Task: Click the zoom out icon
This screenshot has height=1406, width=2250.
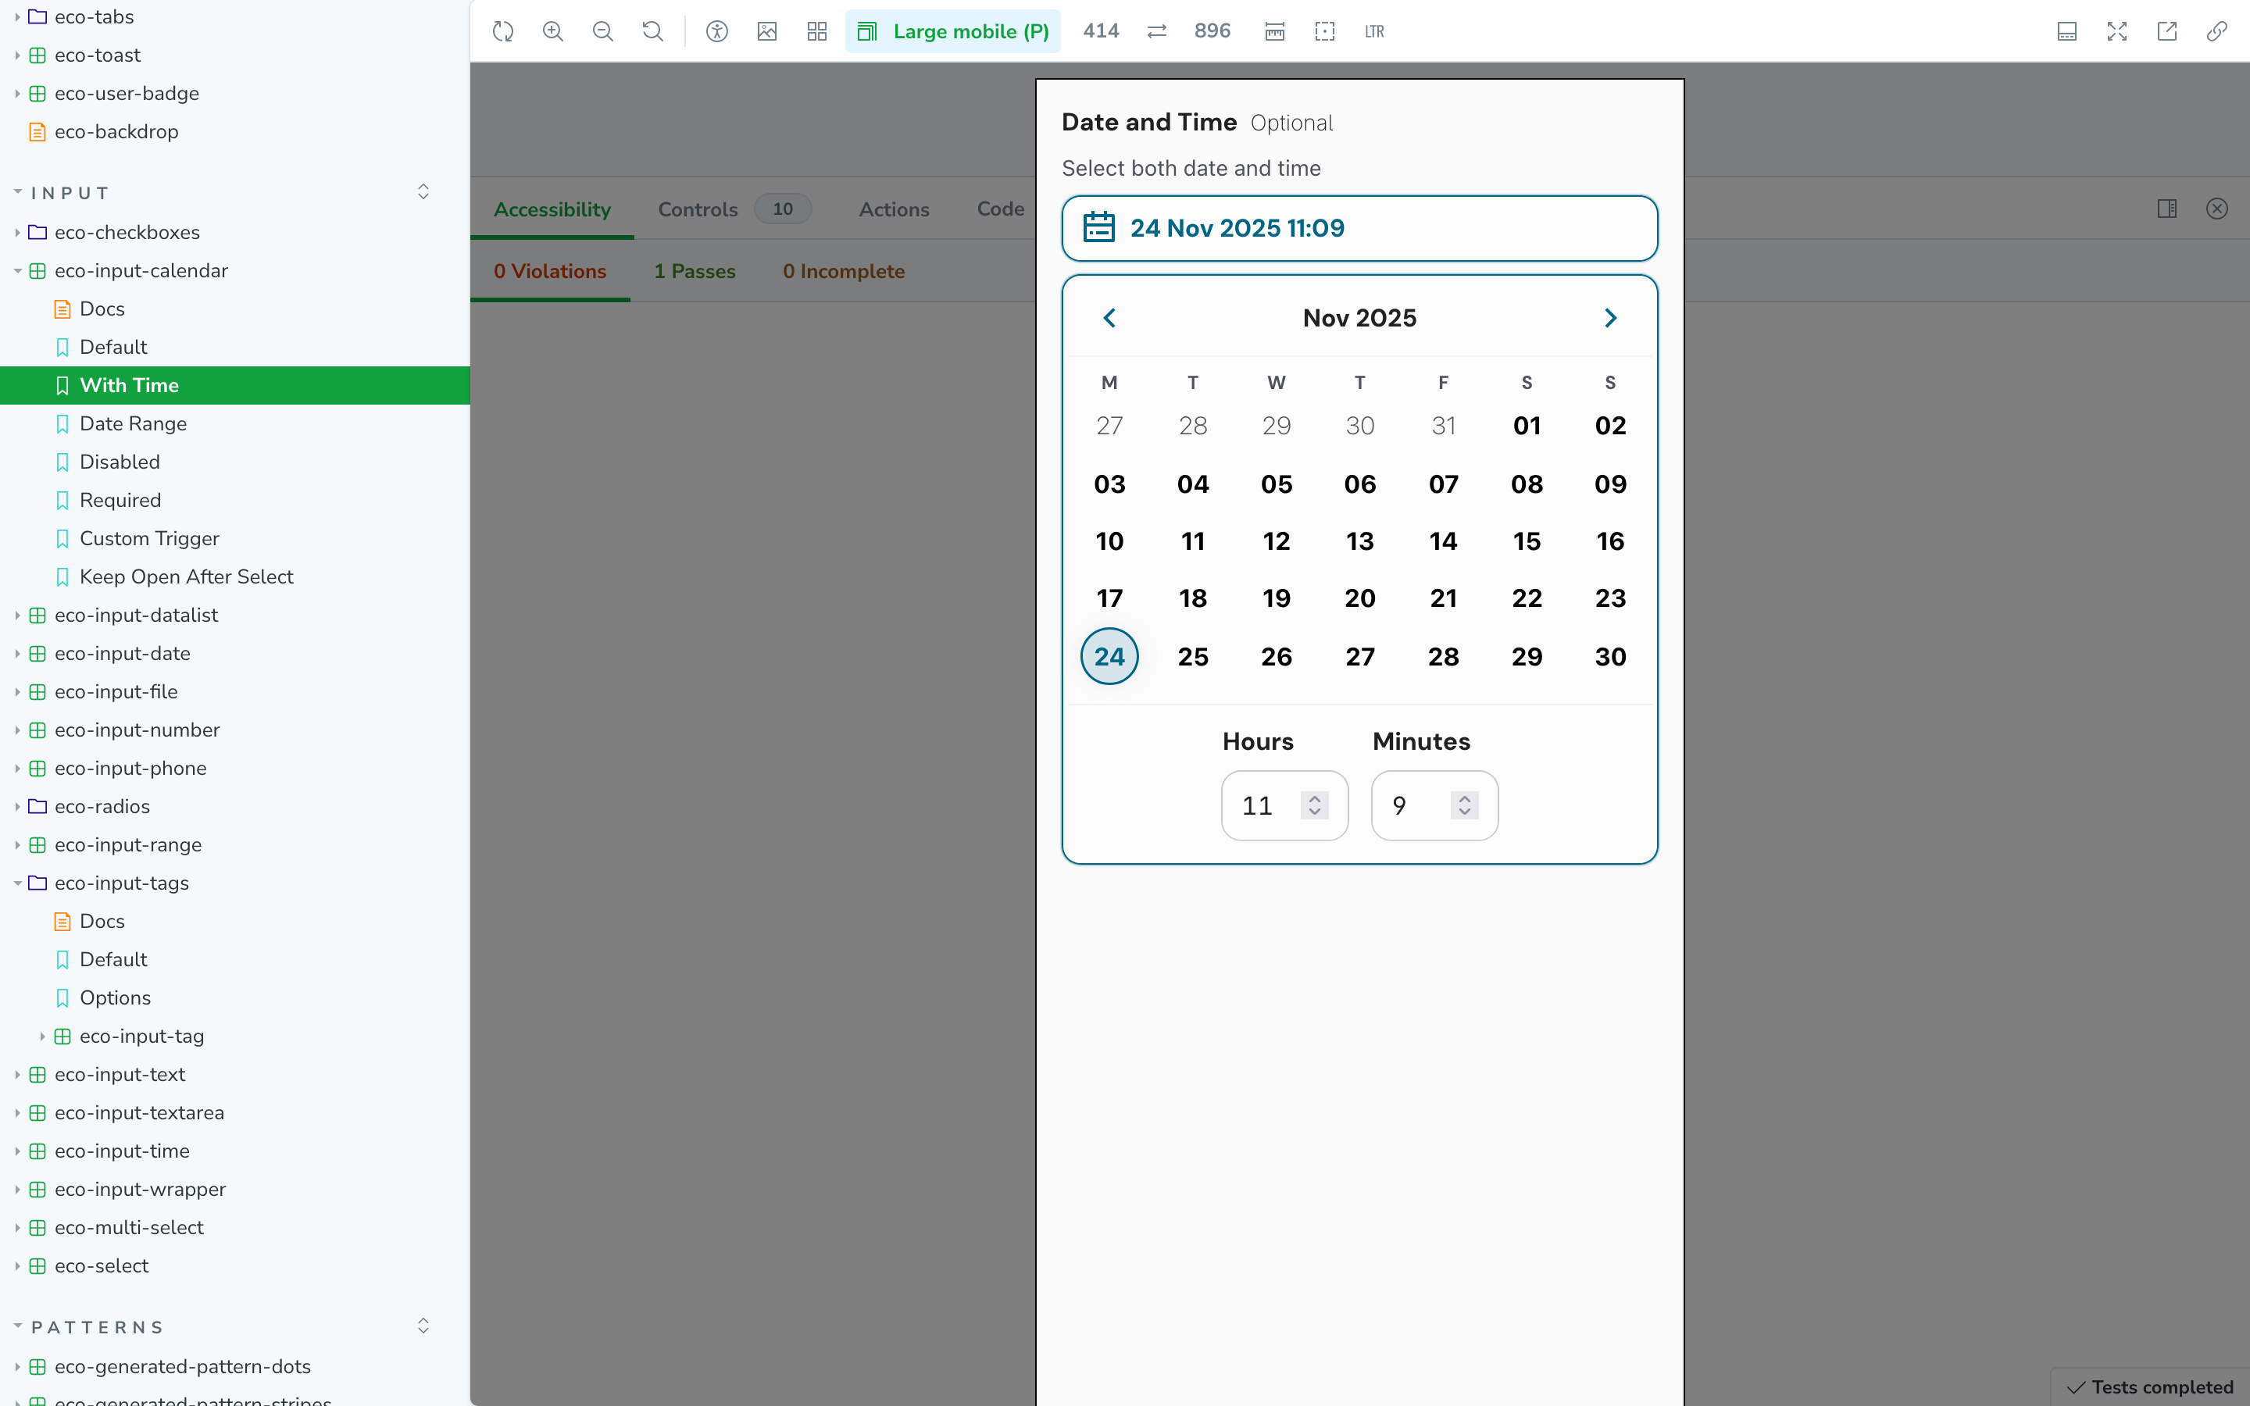Action: [x=603, y=31]
